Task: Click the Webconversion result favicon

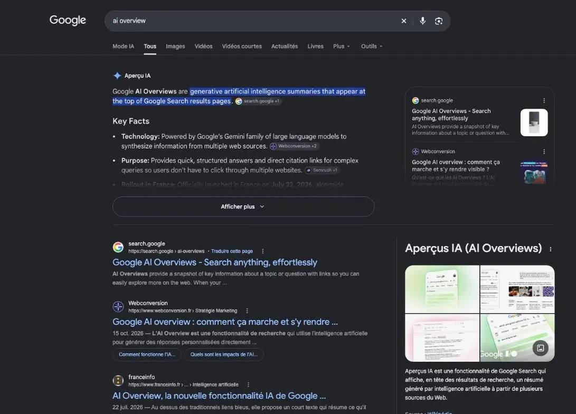Action: click(118, 306)
